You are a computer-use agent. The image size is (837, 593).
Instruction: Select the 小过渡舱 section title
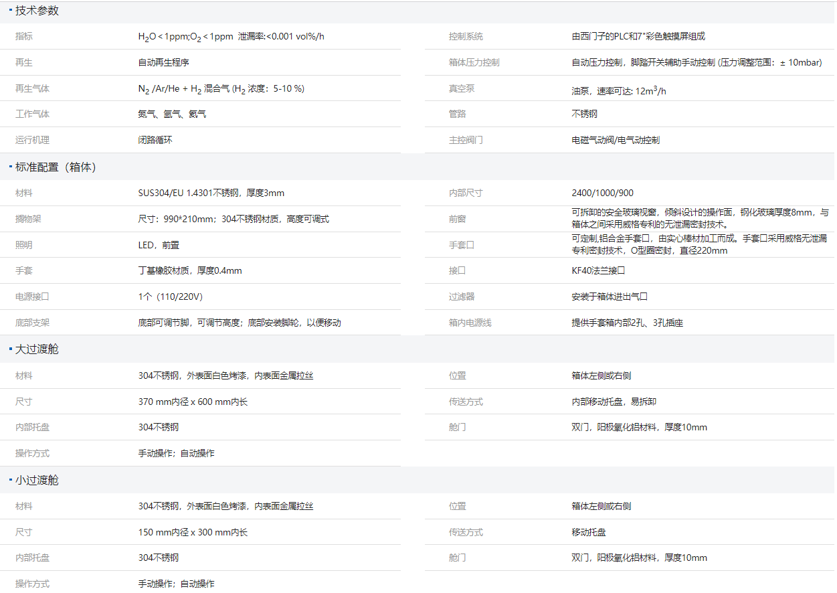[37, 481]
